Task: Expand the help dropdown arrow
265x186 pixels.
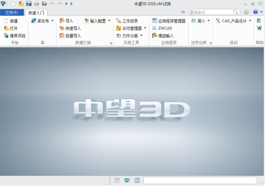Action: coord(261,12)
